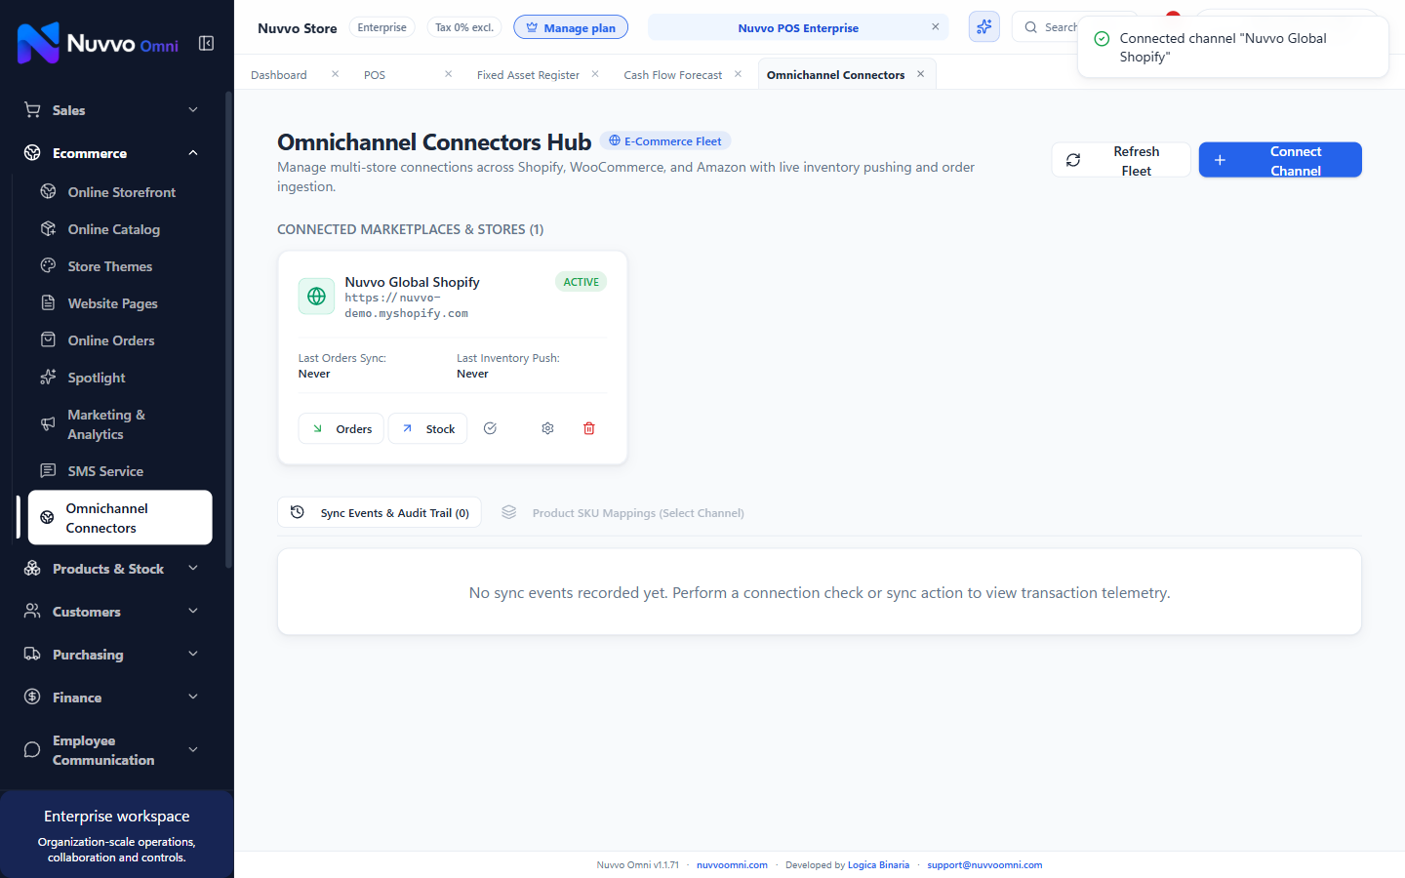Image resolution: width=1405 pixels, height=878 pixels.
Task: Open Online Storefront page
Action: (120, 192)
